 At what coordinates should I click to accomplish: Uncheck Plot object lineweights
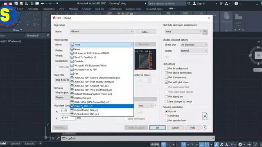(166, 73)
